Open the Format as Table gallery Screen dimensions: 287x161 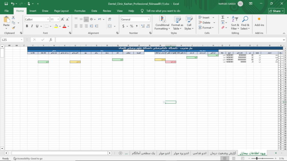(x=177, y=23)
